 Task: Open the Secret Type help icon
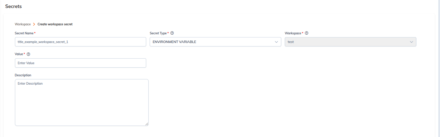pos(172,33)
